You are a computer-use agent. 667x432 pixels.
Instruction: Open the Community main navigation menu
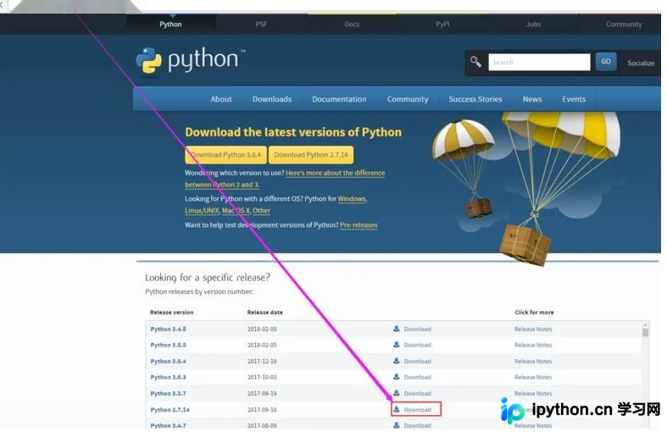pyautogui.click(x=408, y=99)
